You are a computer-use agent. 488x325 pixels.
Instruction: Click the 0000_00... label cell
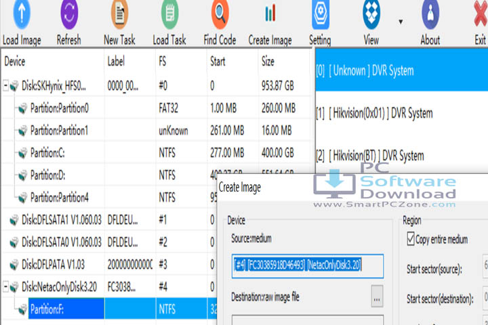point(123,85)
